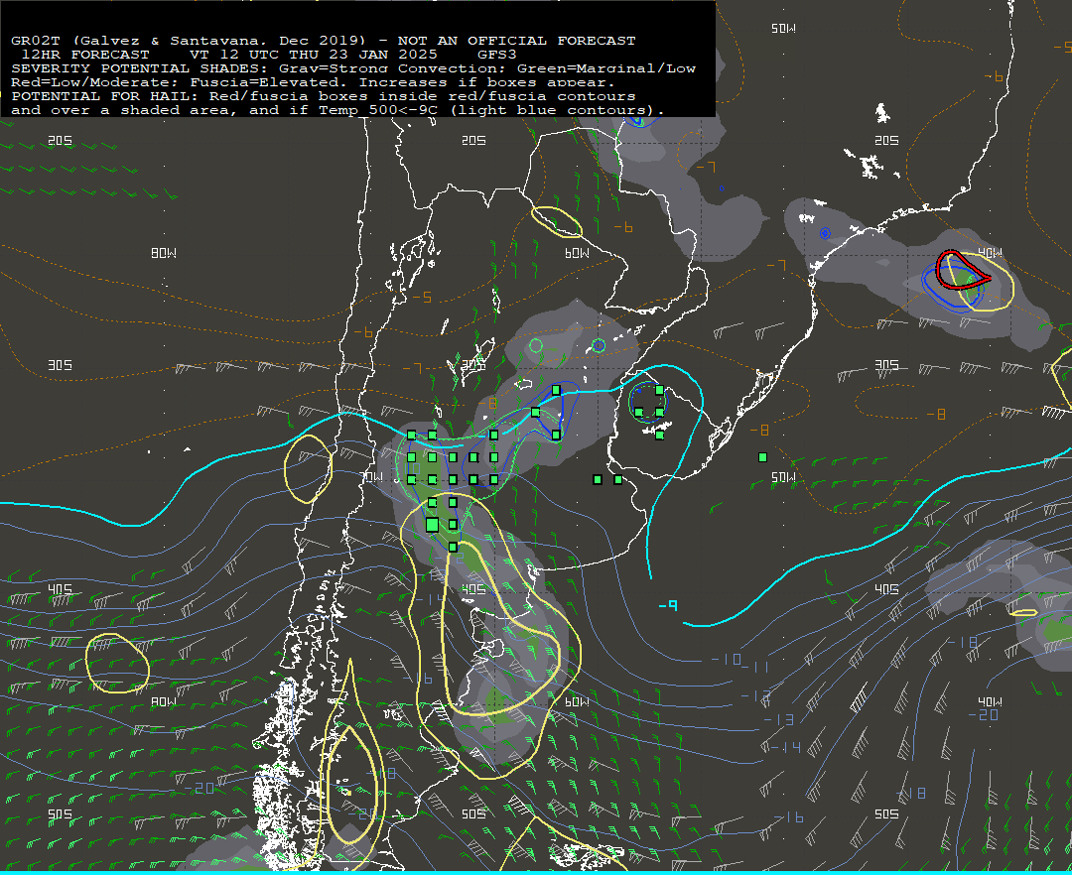The width and height of the screenshot is (1072, 875).
Task: Click the cyan '-9' contour label
Action: pyautogui.click(x=668, y=605)
